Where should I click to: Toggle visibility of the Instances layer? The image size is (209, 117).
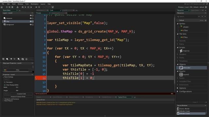(x=31, y=18)
